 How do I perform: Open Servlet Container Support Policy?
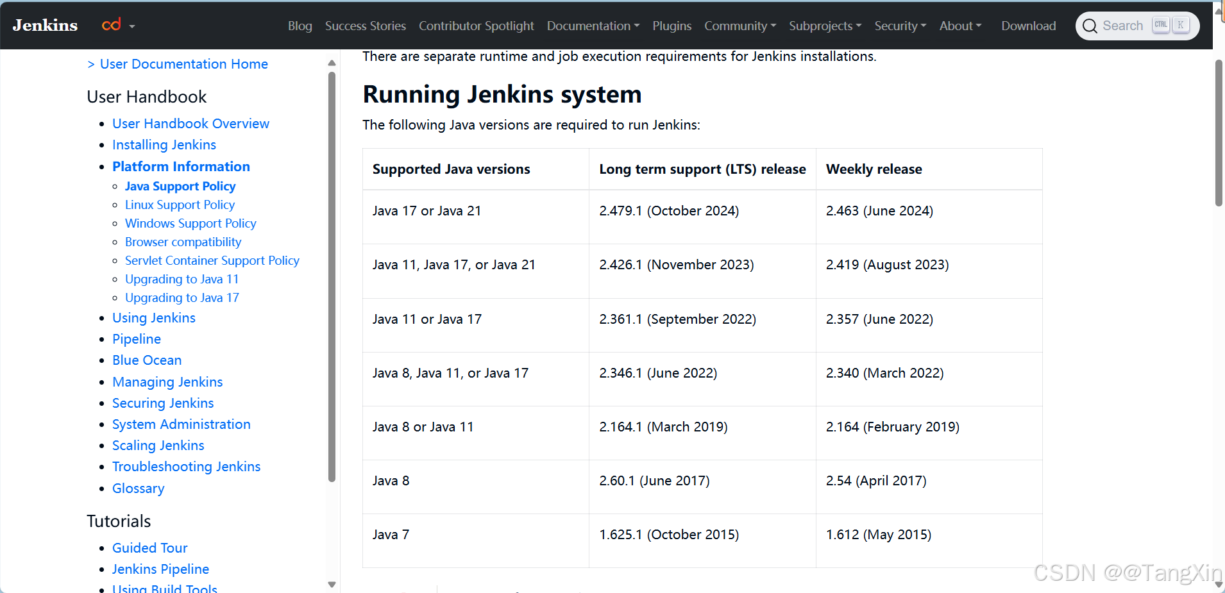coord(212,260)
